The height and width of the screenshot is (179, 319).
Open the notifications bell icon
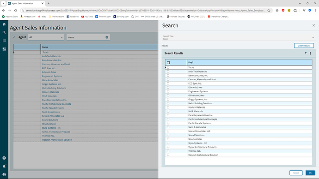point(4,166)
